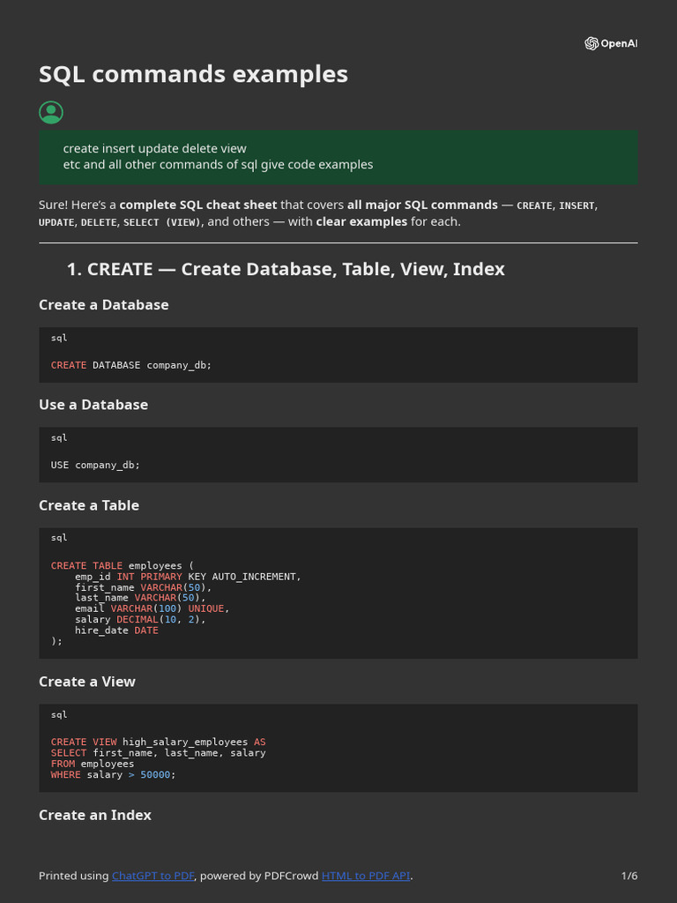This screenshot has width=677, height=903.
Task: Click the line 'WHERE salary > 50000;'
Action: [113, 774]
